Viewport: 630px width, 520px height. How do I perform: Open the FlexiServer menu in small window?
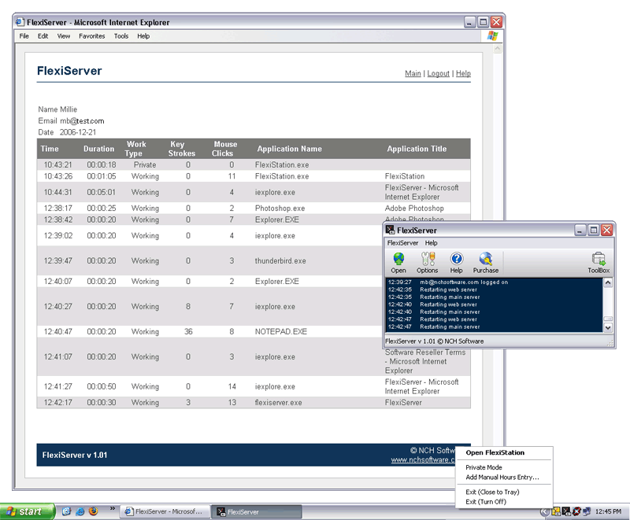tap(402, 243)
